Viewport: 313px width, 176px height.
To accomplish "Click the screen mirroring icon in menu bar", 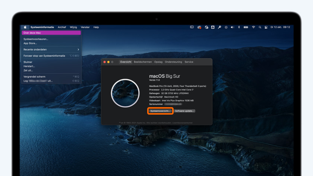I will tap(192, 27).
